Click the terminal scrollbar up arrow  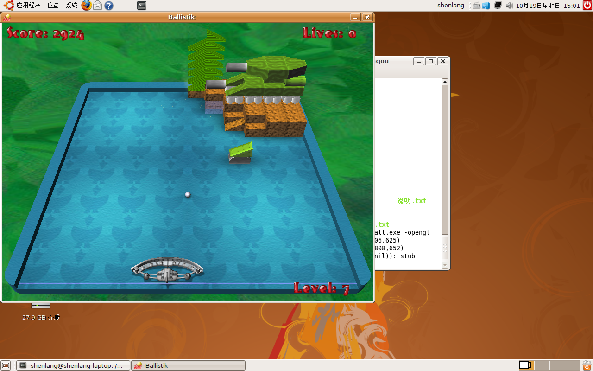(445, 82)
